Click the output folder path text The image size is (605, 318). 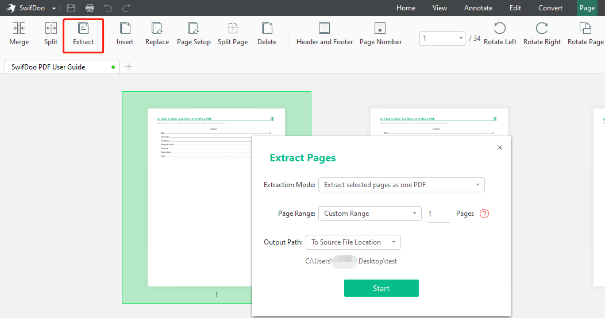pyautogui.click(x=351, y=261)
